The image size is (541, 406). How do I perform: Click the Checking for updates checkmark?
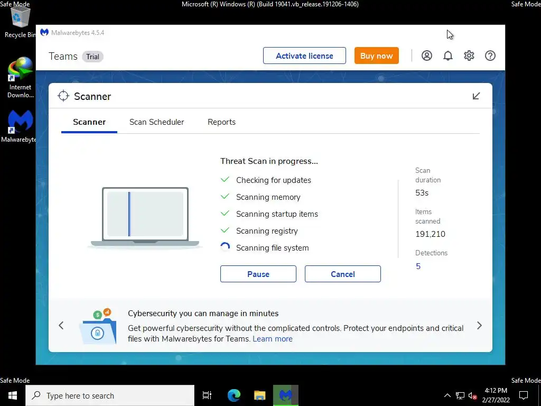[225, 180]
